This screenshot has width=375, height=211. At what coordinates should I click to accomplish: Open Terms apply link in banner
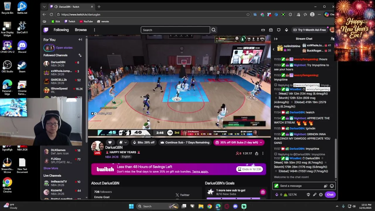tap(200, 171)
